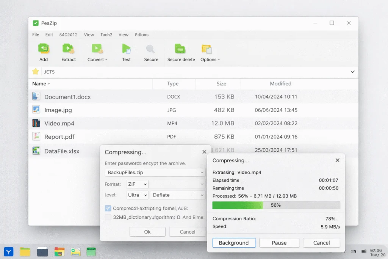Select the Add archive tool
This screenshot has width=388, height=259.
[x=44, y=52]
